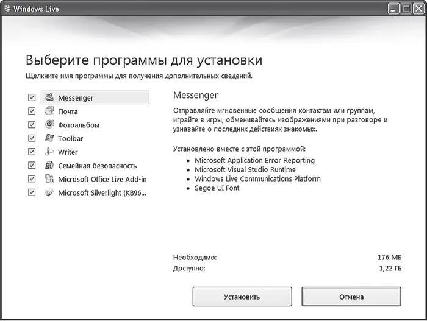Toggle the Microsoft Office Live Add-in checkbox
This screenshot has width=427, height=321.
[32, 179]
